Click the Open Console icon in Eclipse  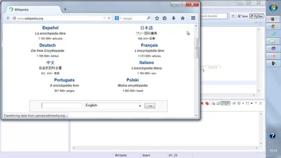[248, 104]
